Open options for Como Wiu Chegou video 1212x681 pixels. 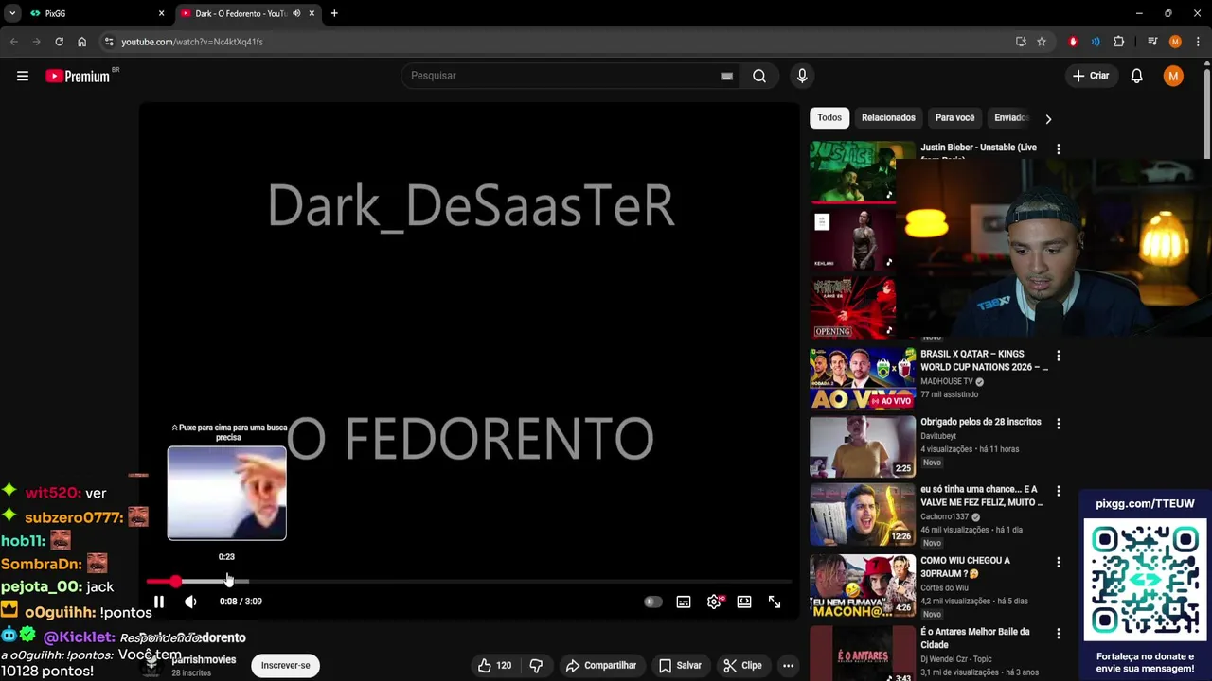click(1059, 563)
